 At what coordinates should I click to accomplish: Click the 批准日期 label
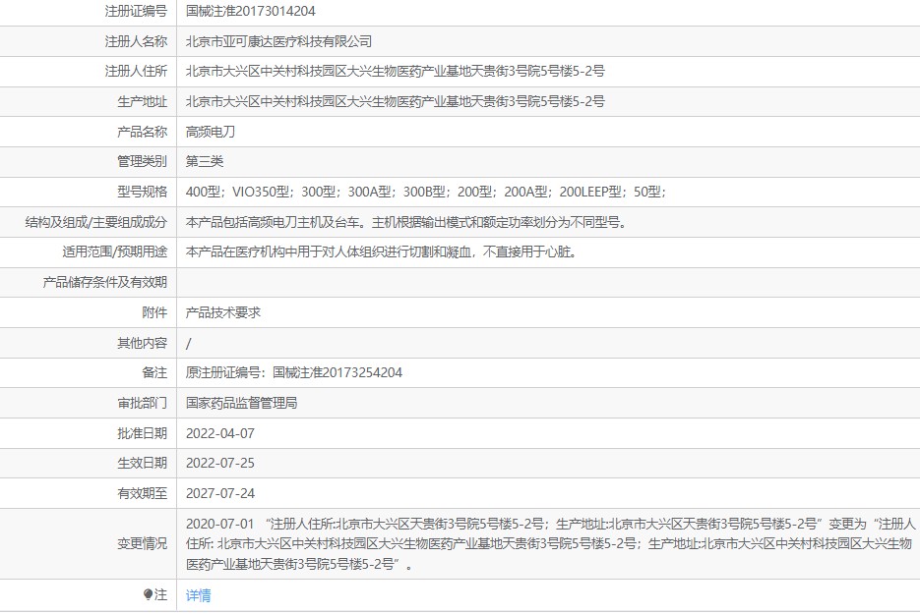143,433
